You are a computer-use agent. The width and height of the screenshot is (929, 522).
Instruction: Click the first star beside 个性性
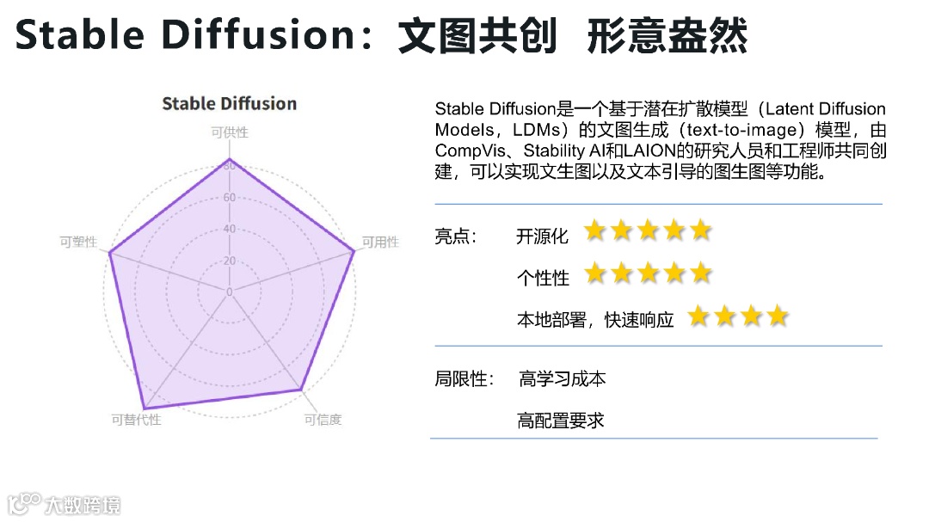(595, 273)
